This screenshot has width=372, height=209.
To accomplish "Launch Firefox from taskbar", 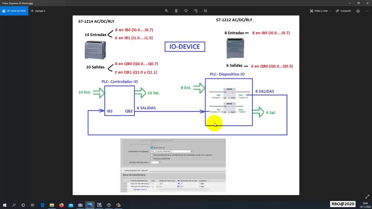I will [x=61, y=205].
